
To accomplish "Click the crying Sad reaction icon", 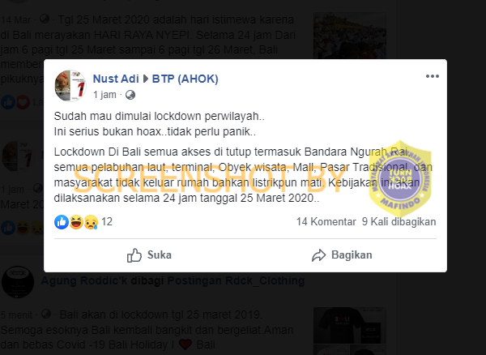I will tap(91, 222).
